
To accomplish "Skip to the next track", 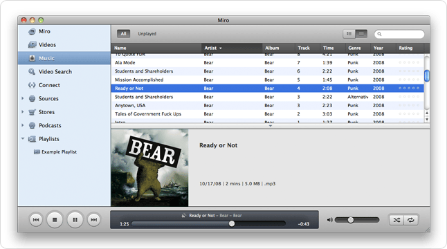I will 94,220.
